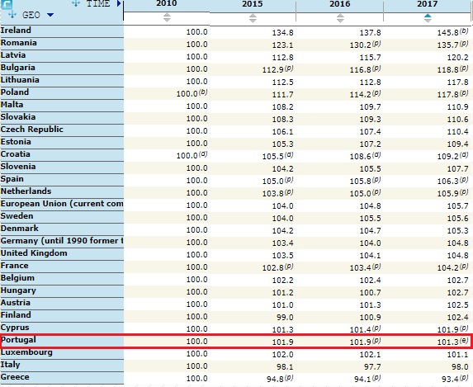Screen dimensions: 473x387
Task: Select the European Union row label
Action: point(62,204)
